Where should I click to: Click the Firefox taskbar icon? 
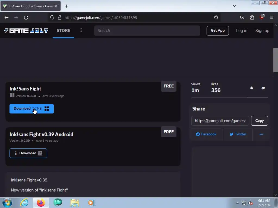pos(41,203)
